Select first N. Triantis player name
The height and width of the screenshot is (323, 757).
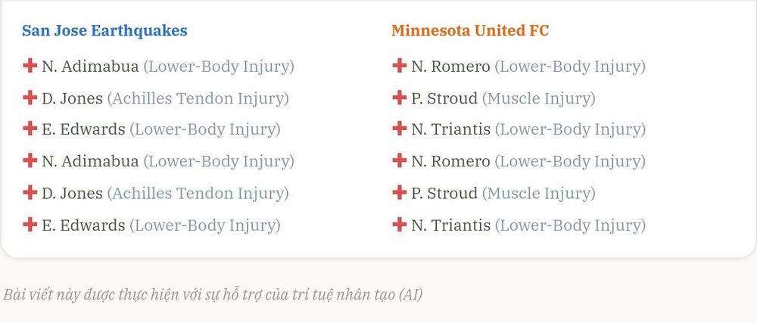point(451,129)
